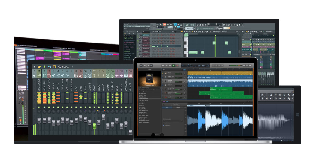This screenshot has height=156, width=320.
Task: Click GarageBand rewind transport button
Action: point(163,66)
